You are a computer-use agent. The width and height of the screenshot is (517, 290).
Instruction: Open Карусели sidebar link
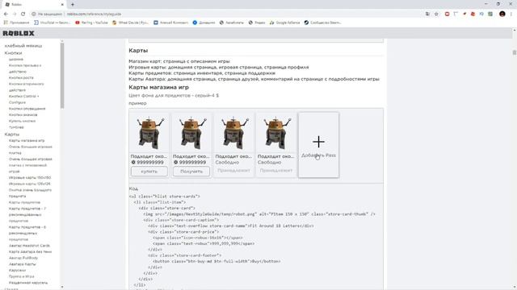(x=17, y=271)
